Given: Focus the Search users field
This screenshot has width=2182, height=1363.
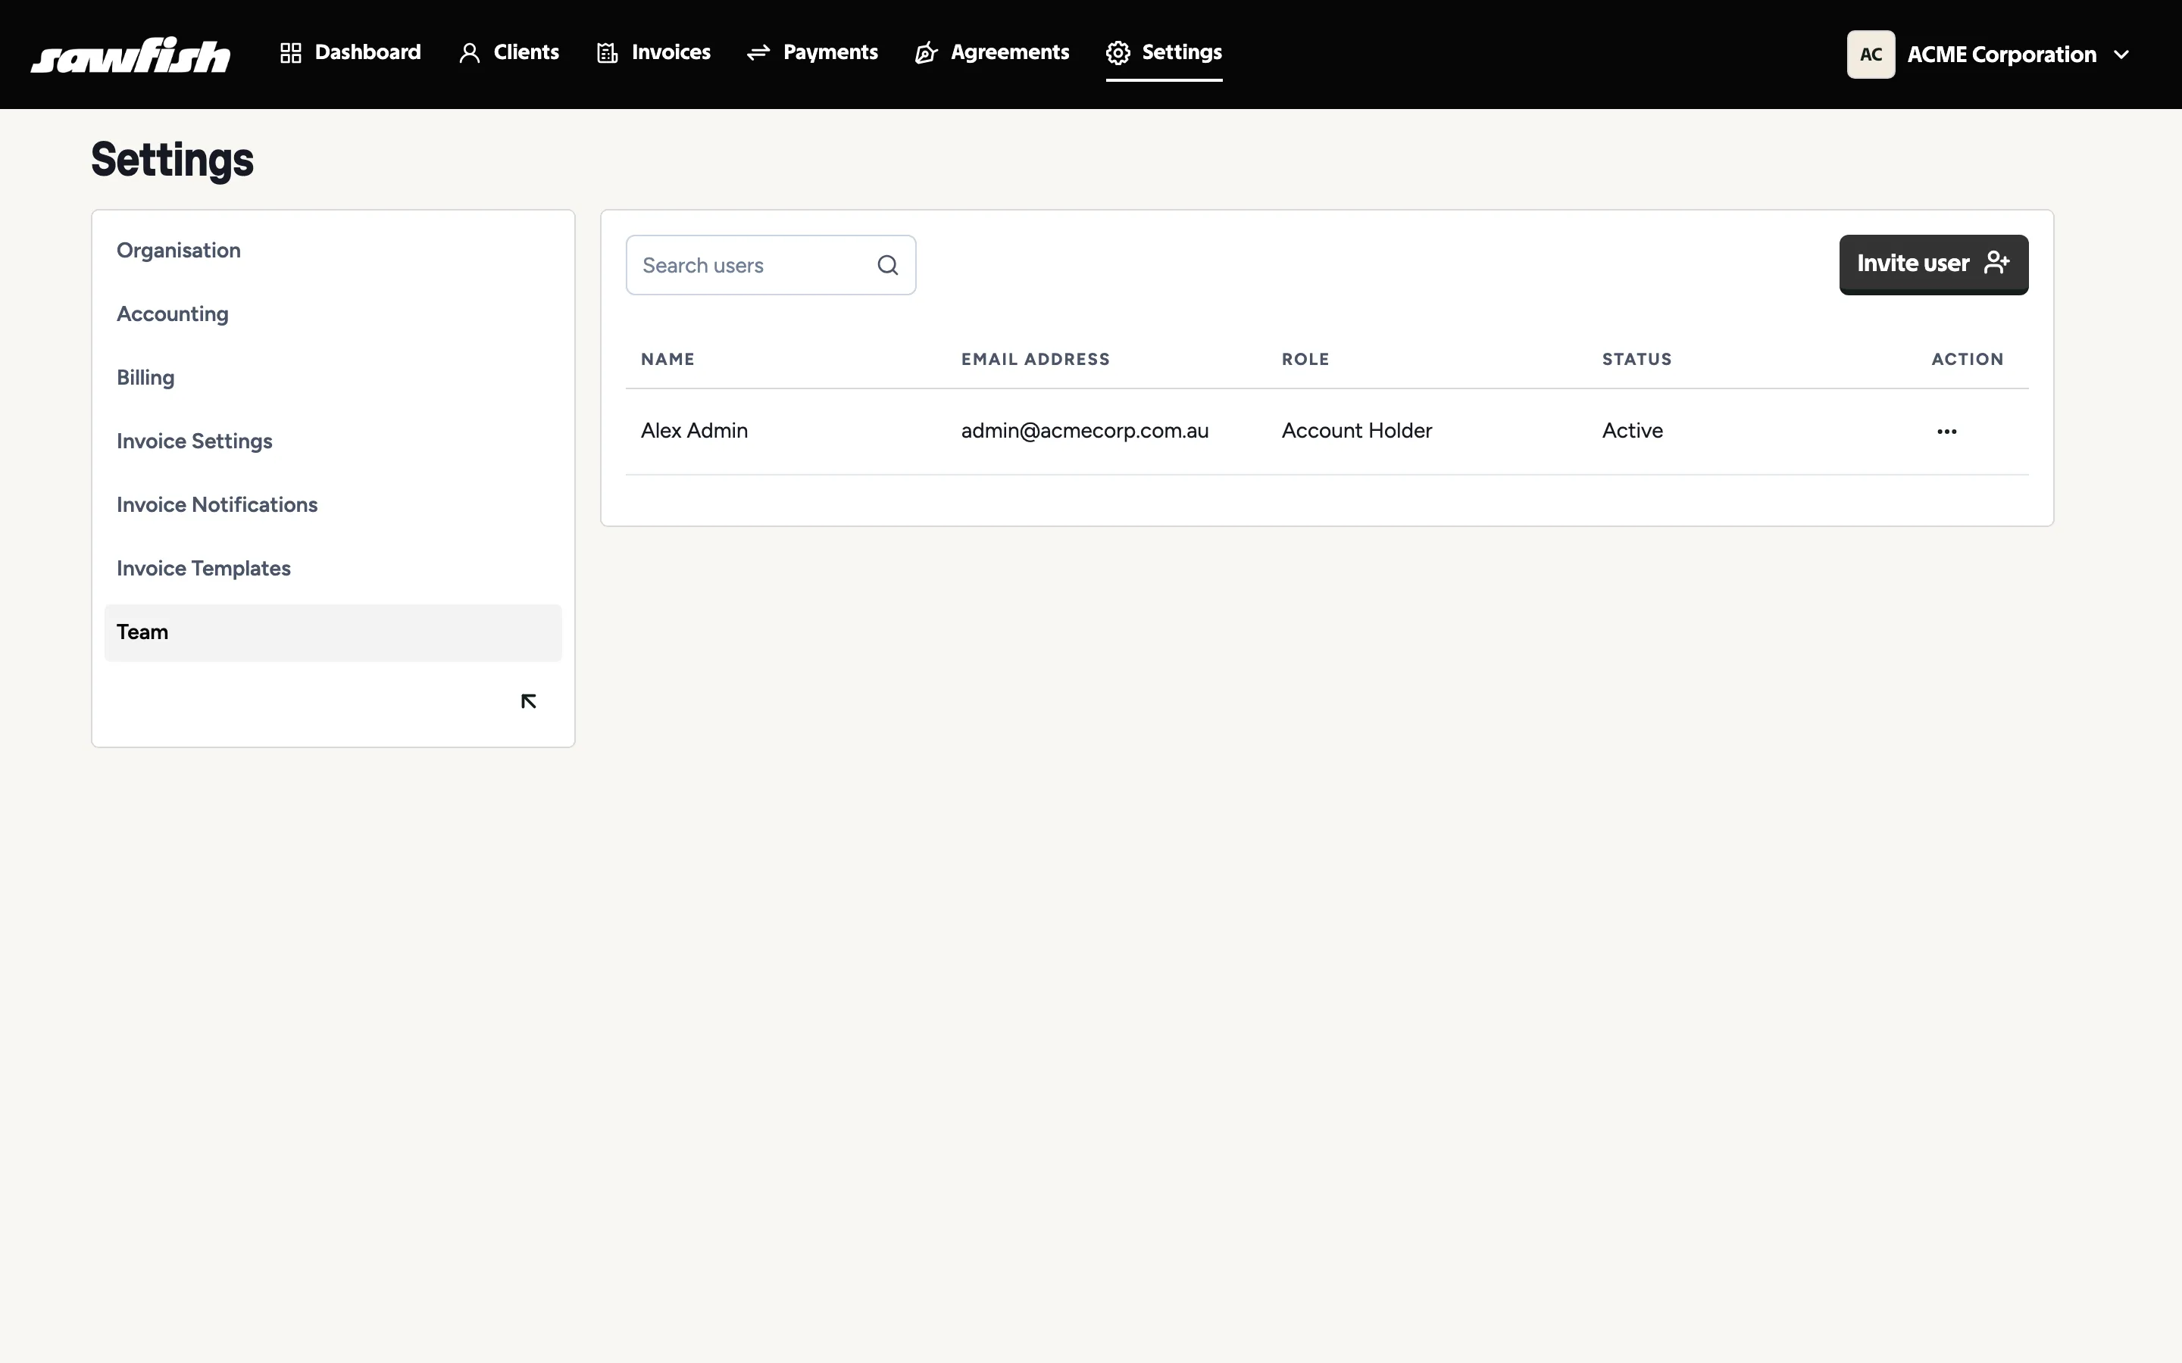Looking at the screenshot, I should click(771, 265).
